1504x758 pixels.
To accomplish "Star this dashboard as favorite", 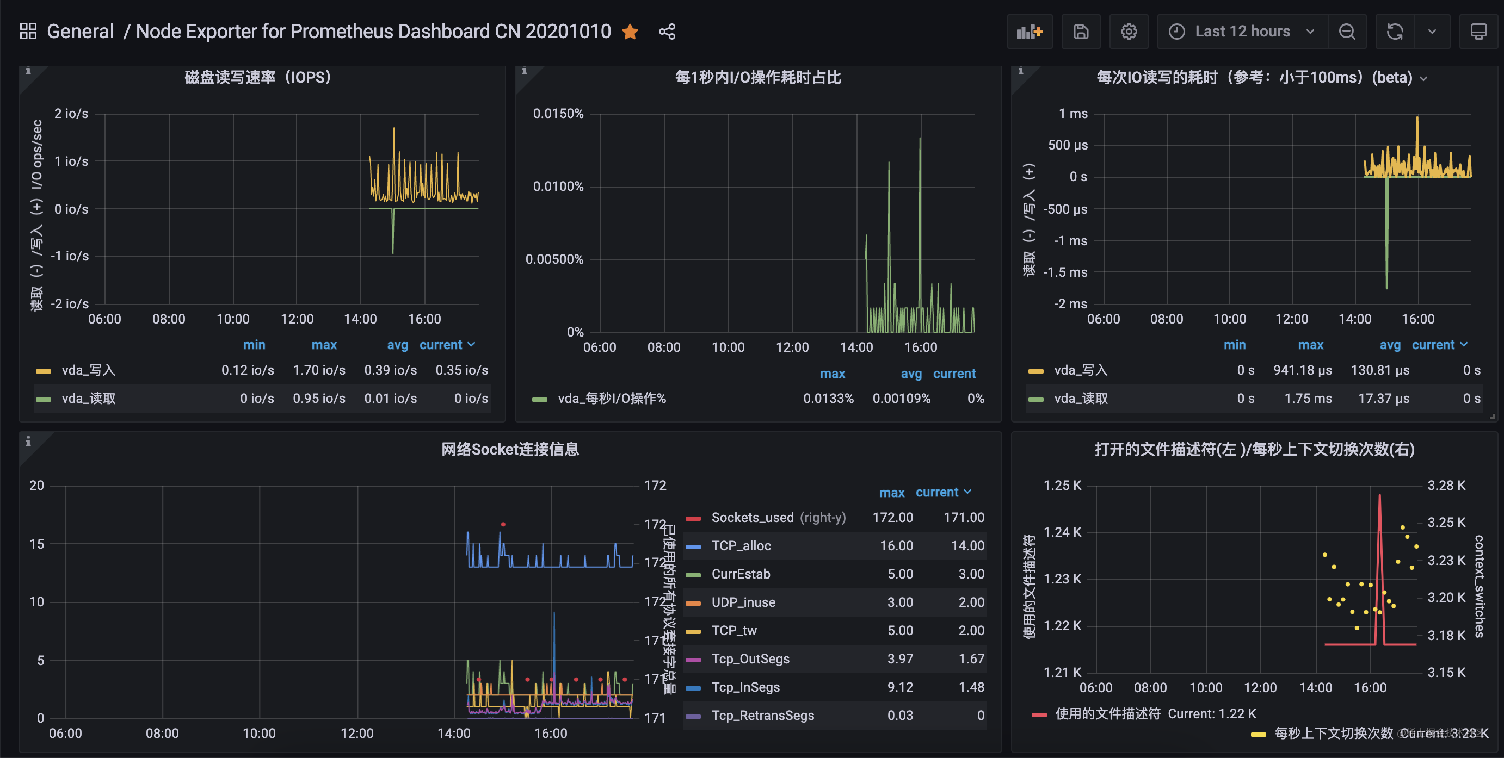I will click(630, 32).
